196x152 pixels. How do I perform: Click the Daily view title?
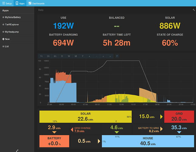(x=41, y=10)
